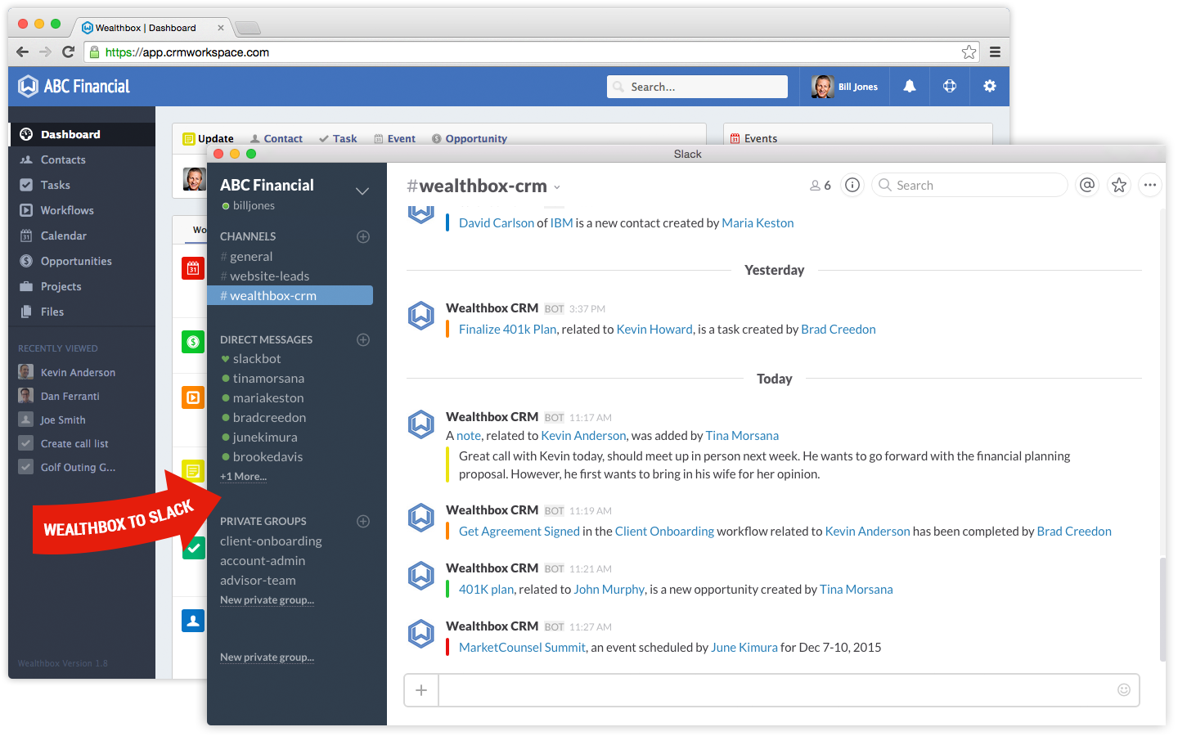1178x736 pixels.
Task: Open Client Onboarding workflow link
Action: click(664, 531)
